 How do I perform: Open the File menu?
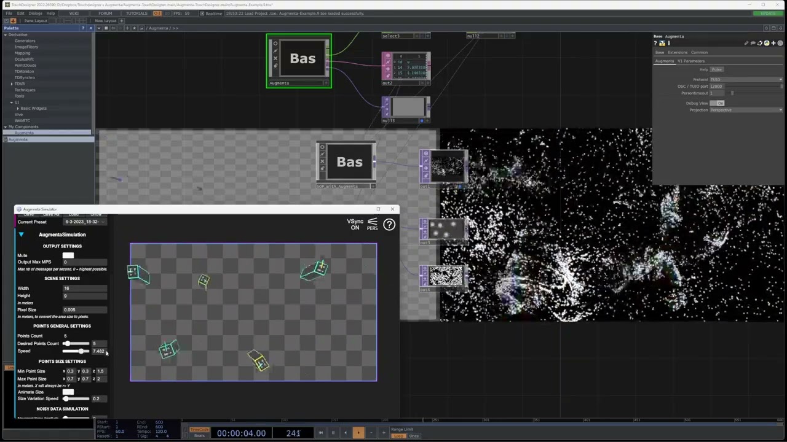pyautogui.click(x=9, y=14)
